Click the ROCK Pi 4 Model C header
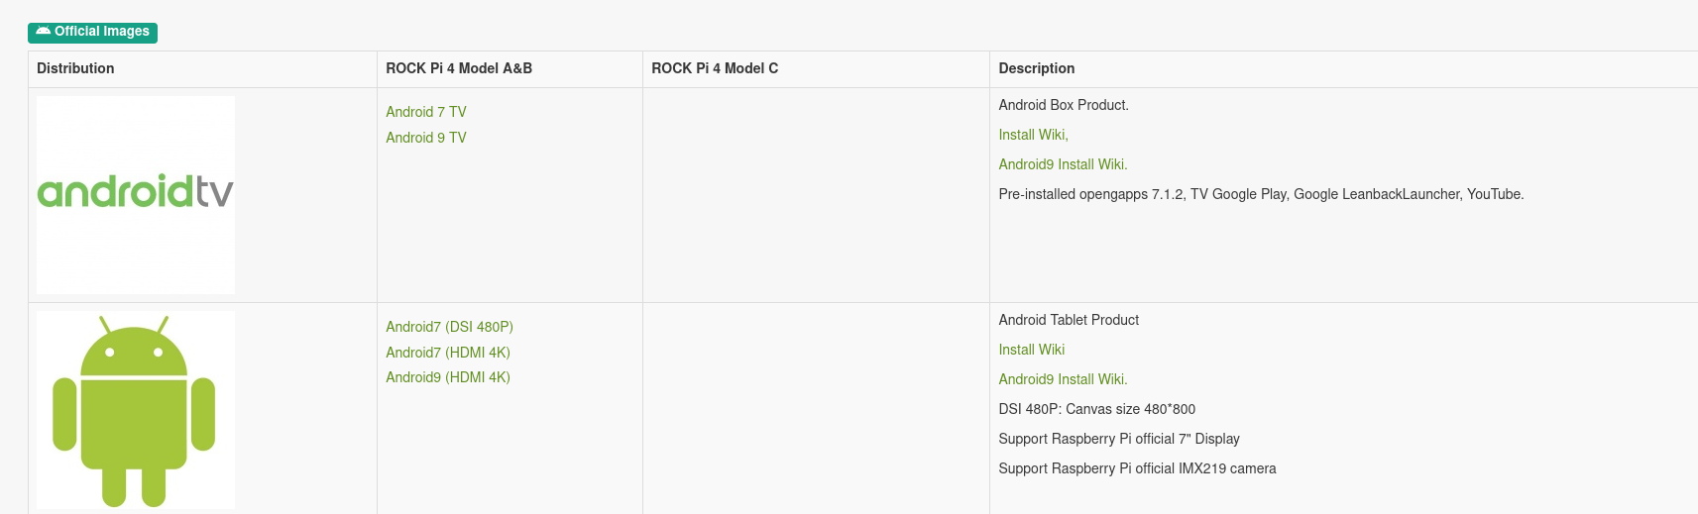This screenshot has width=1698, height=514. (715, 68)
